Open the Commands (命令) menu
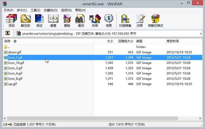The height and width of the screenshot is (129, 205). pos(22,10)
